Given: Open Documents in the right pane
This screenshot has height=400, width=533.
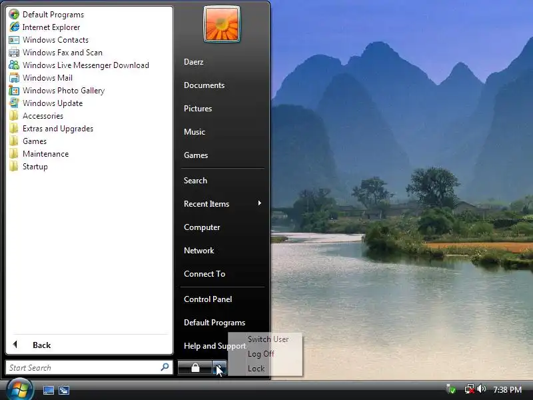Looking at the screenshot, I should 205,85.
